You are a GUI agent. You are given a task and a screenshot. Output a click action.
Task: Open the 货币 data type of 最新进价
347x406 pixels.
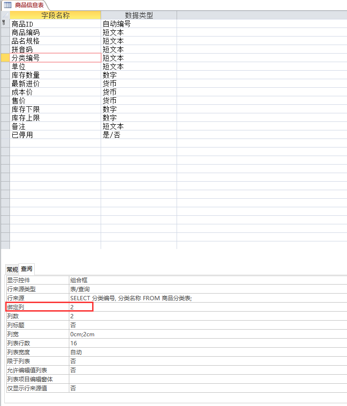tap(139, 83)
